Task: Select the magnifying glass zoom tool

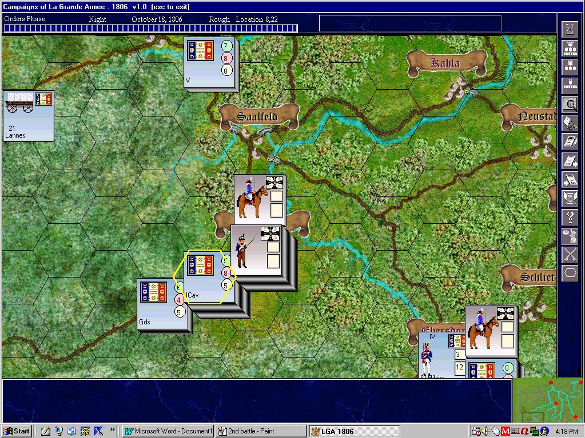Action: (570, 104)
